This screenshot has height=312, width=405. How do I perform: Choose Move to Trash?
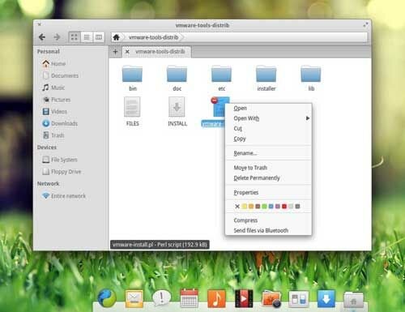(268, 168)
